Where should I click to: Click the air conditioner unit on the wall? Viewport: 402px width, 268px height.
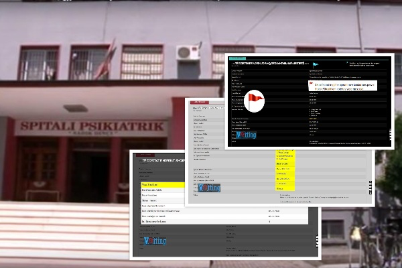tap(188, 53)
